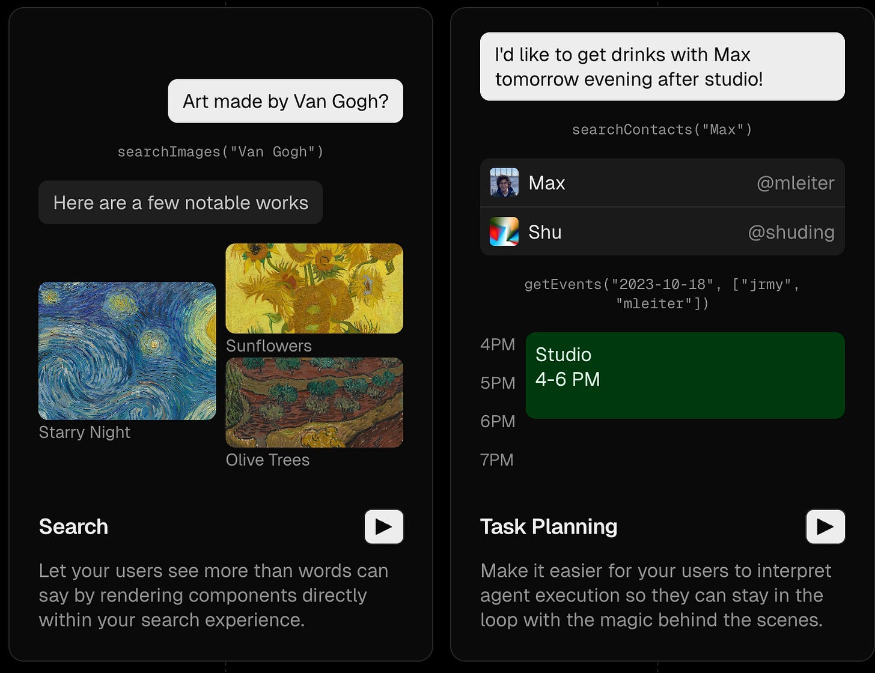Open the Olive Trees painting thumbnail
This screenshot has width=875, height=673.
(x=314, y=403)
